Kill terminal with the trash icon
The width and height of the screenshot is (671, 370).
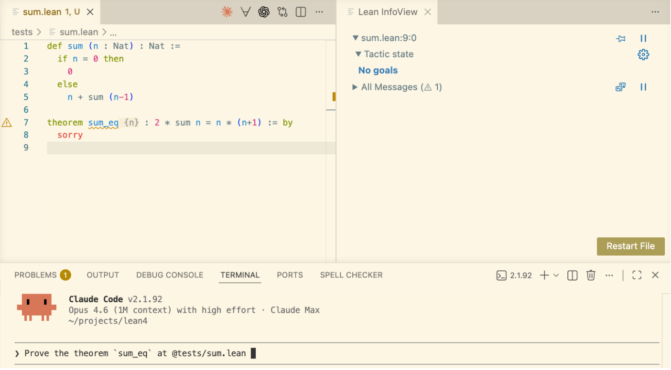coord(591,275)
